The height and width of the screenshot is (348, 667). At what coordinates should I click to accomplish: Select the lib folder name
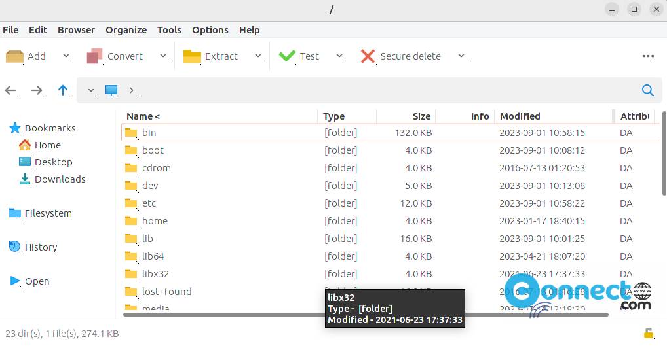pyautogui.click(x=147, y=239)
